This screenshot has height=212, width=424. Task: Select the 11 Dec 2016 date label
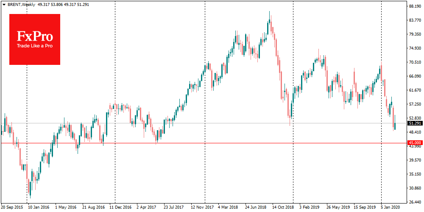[121, 208]
